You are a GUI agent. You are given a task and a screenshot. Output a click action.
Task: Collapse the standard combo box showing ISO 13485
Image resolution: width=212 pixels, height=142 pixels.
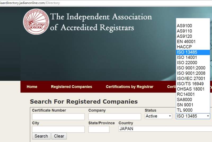tap(193, 116)
